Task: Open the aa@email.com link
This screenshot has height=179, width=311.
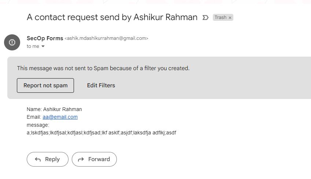Action: (60, 117)
